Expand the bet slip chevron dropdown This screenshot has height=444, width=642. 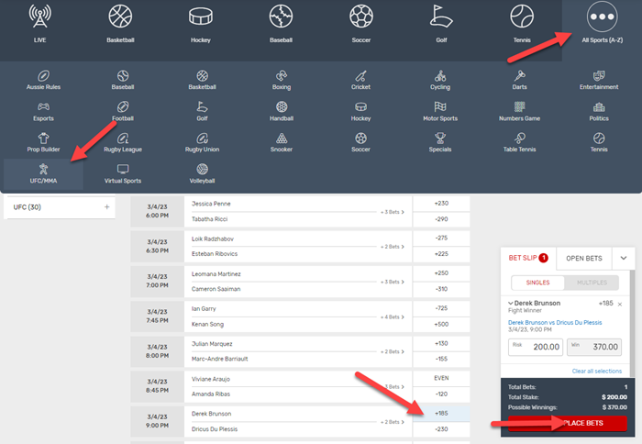pyautogui.click(x=624, y=260)
